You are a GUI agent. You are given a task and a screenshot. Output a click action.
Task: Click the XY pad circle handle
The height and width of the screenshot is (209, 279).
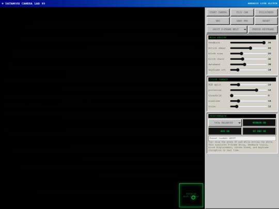[x=193, y=198]
